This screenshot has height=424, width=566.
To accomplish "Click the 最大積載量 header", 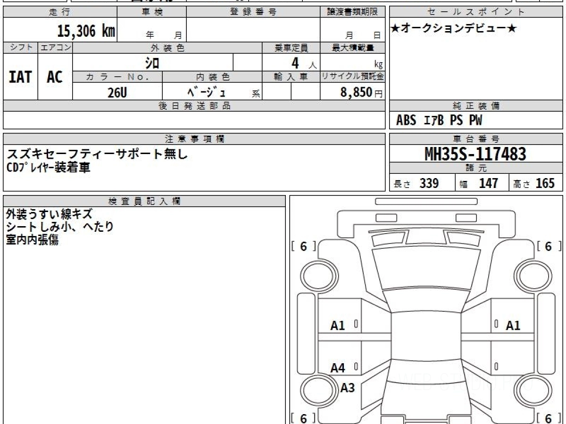I will 352,48.
